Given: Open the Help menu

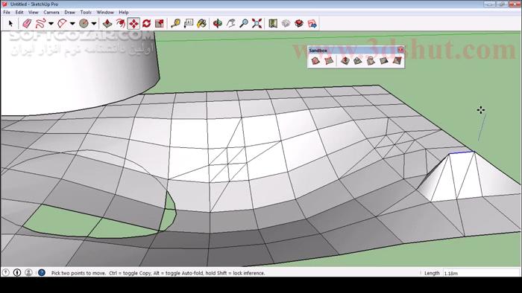Looking at the screenshot, I should coord(124,13).
